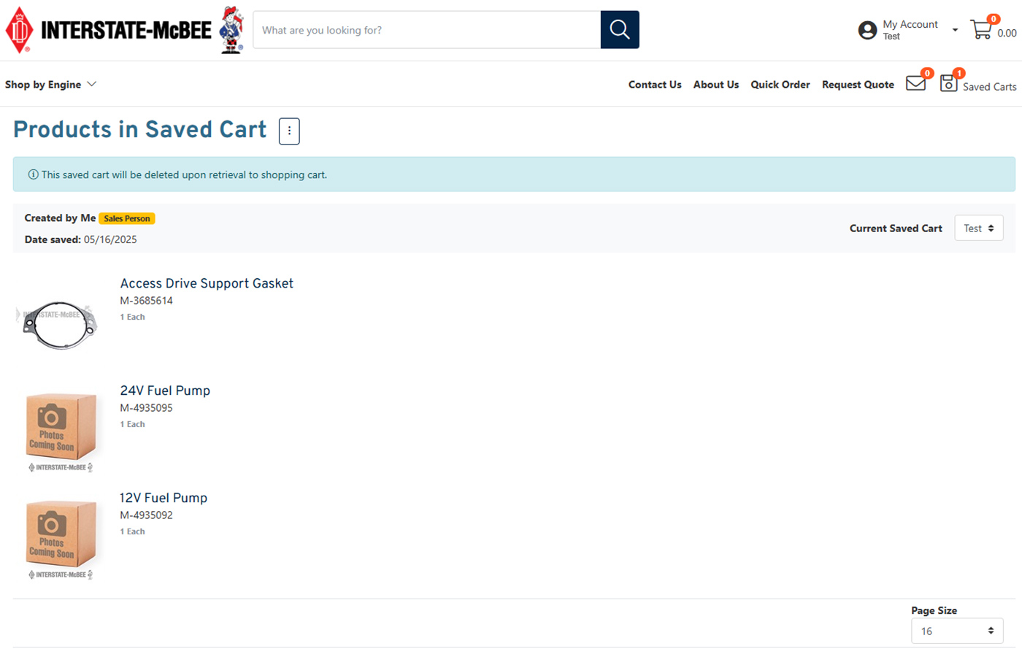Click the magnifying glass search button
The image size is (1022, 657).
(x=620, y=30)
